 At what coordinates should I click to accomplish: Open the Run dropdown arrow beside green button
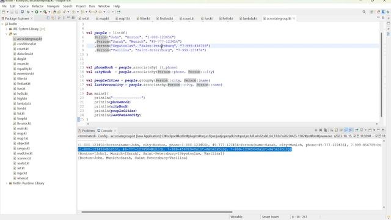[41, 12]
